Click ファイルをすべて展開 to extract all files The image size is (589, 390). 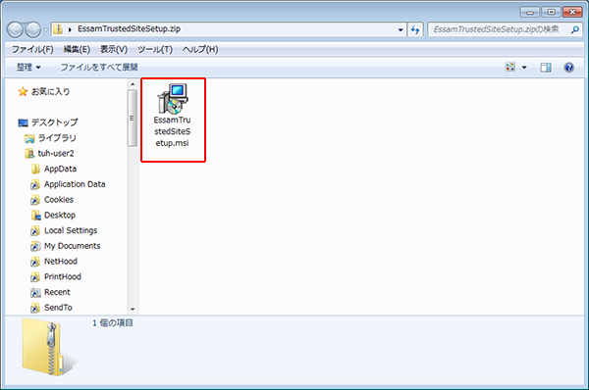tap(99, 68)
